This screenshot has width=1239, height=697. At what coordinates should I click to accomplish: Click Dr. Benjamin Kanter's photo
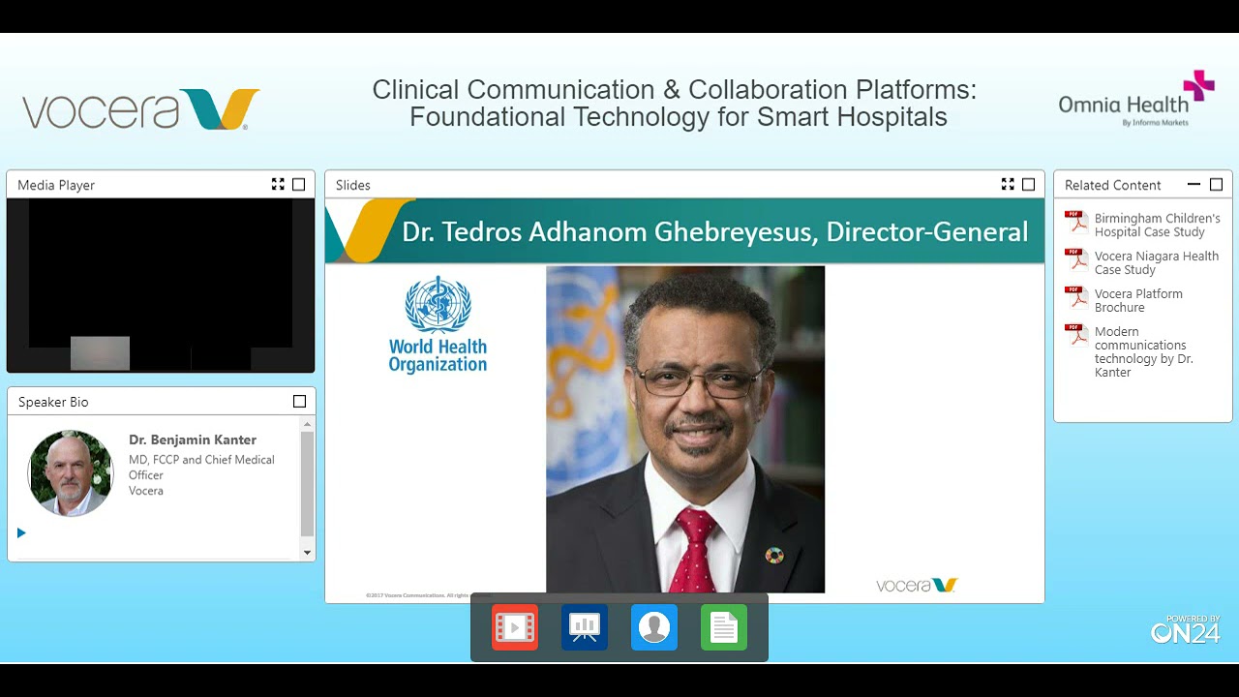click(x=71, y=473)
